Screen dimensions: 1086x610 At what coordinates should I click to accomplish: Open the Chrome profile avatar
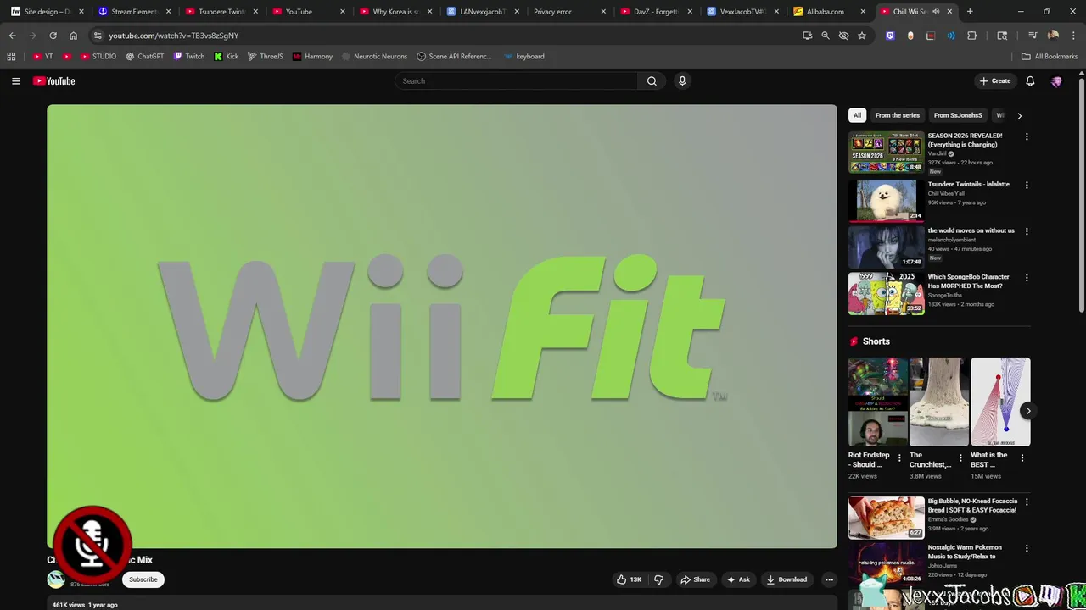[1053, 36]
